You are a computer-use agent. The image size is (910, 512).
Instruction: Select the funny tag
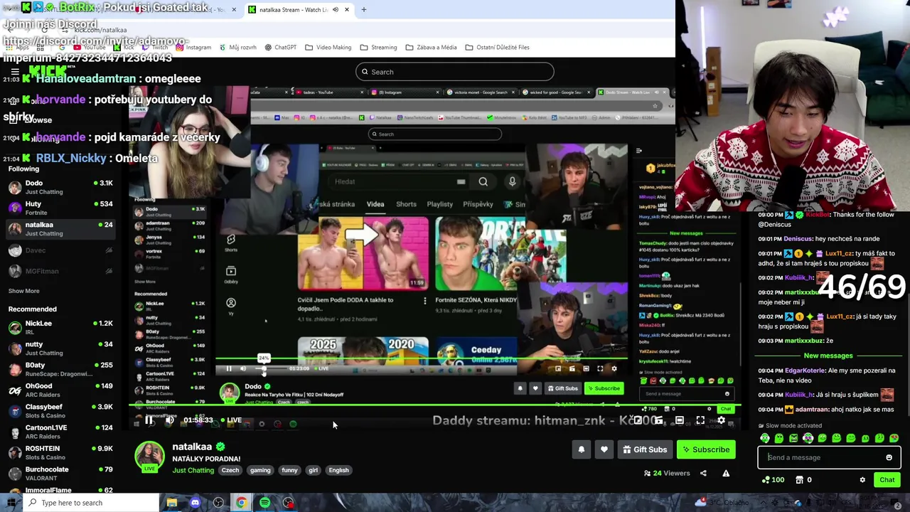click(289, 470)
